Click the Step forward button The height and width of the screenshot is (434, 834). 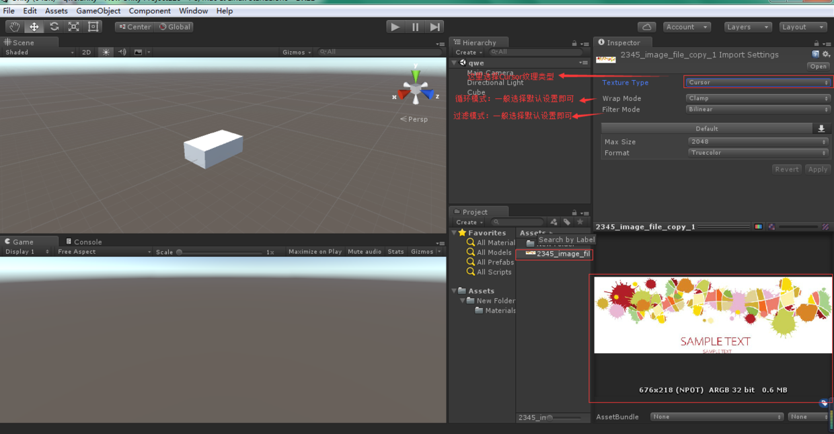pyautogui.click(x=435, y=27)
